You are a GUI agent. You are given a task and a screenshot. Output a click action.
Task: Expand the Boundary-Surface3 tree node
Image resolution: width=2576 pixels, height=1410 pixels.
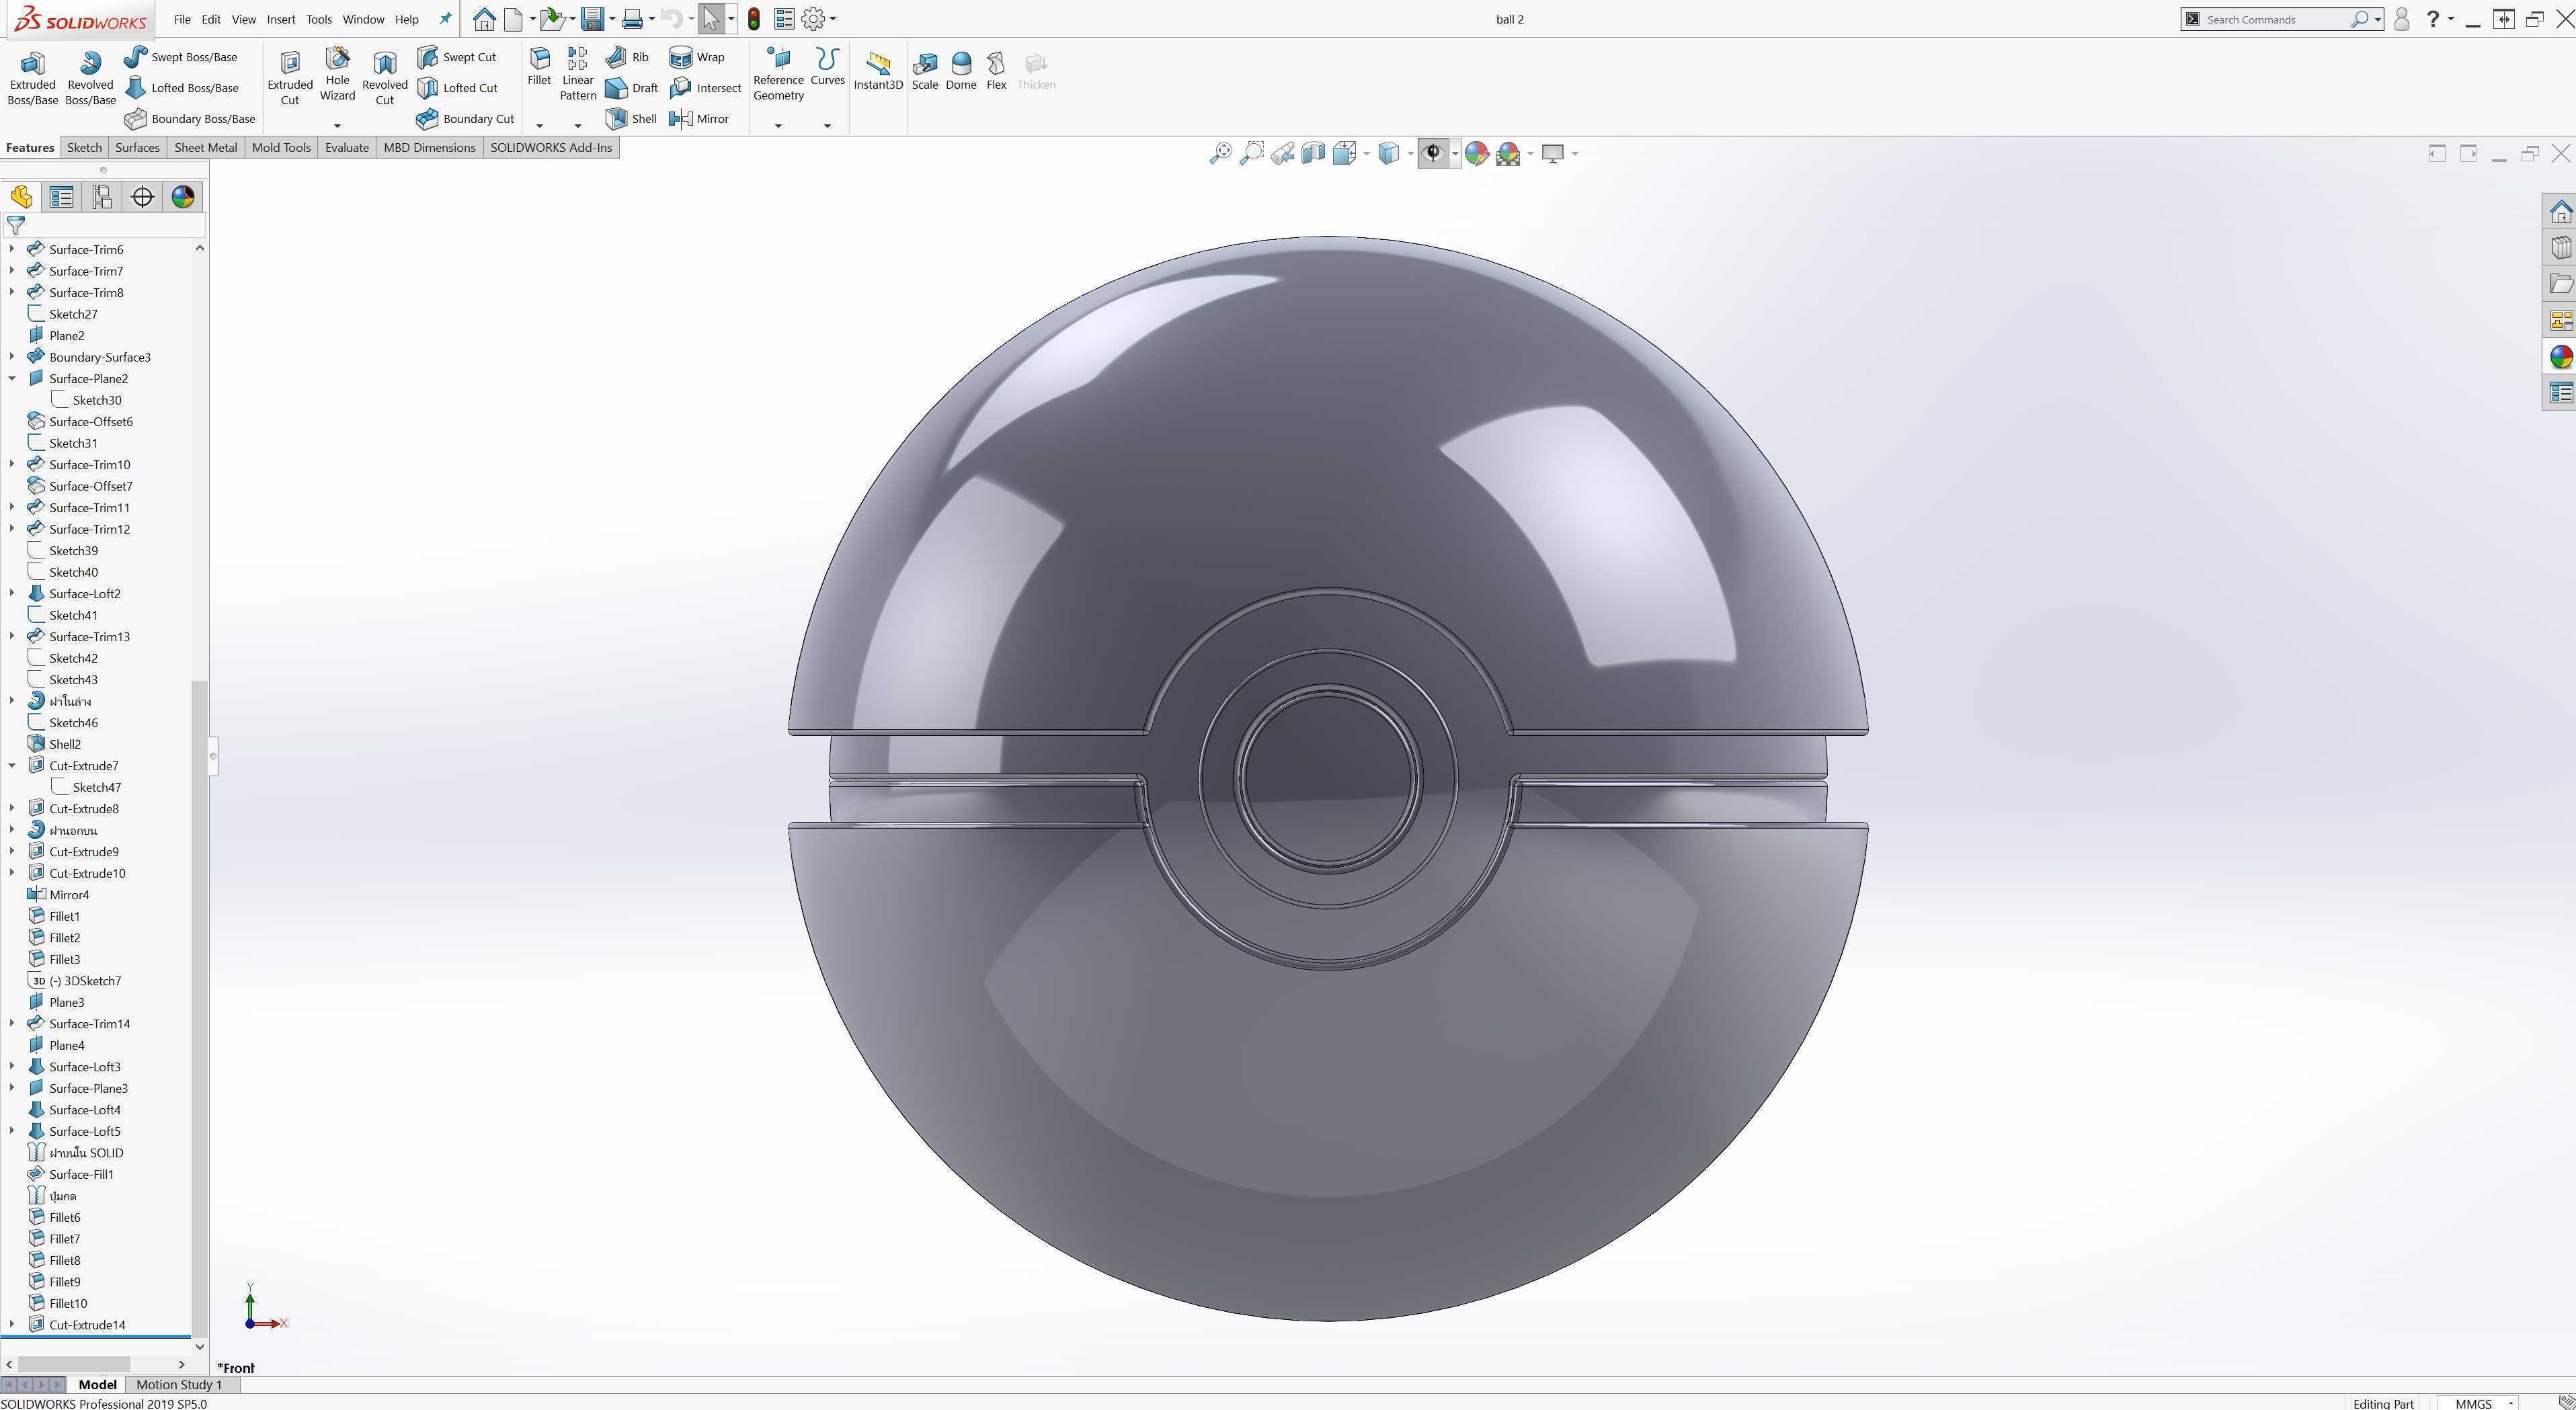12,357
